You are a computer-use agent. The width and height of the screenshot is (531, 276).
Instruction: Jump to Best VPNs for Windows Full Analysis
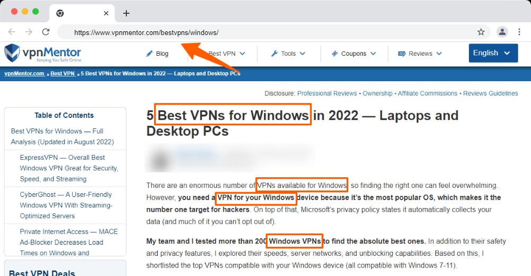(62, 136)
